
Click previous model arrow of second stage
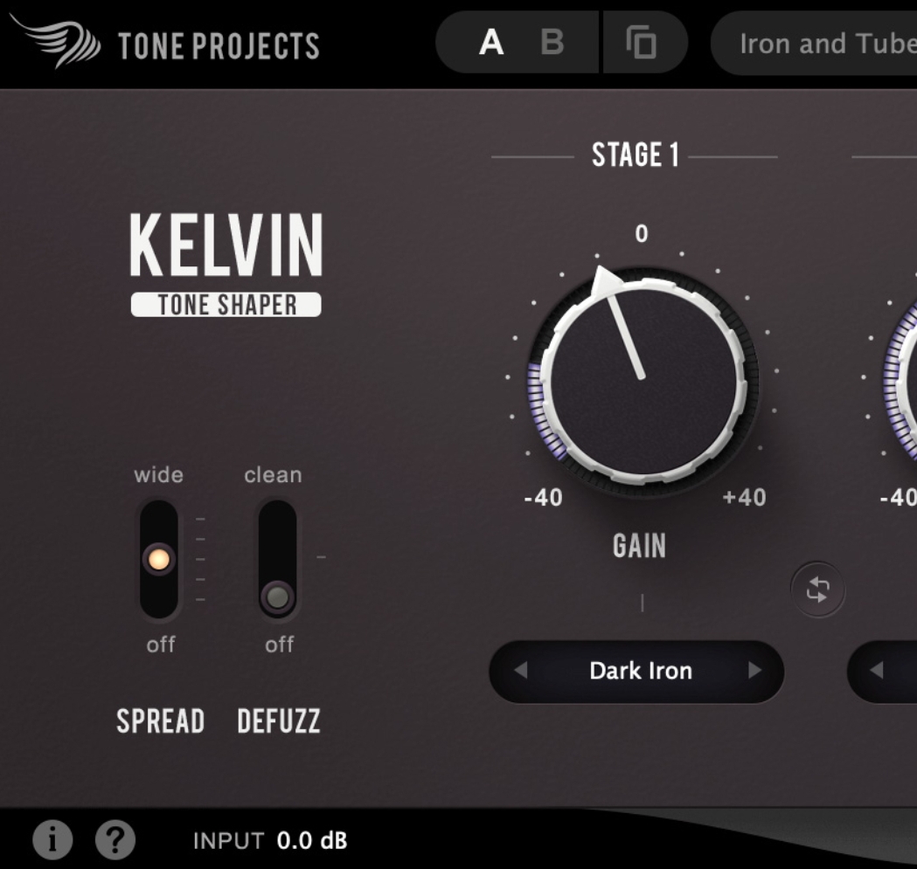click(876, 670)
